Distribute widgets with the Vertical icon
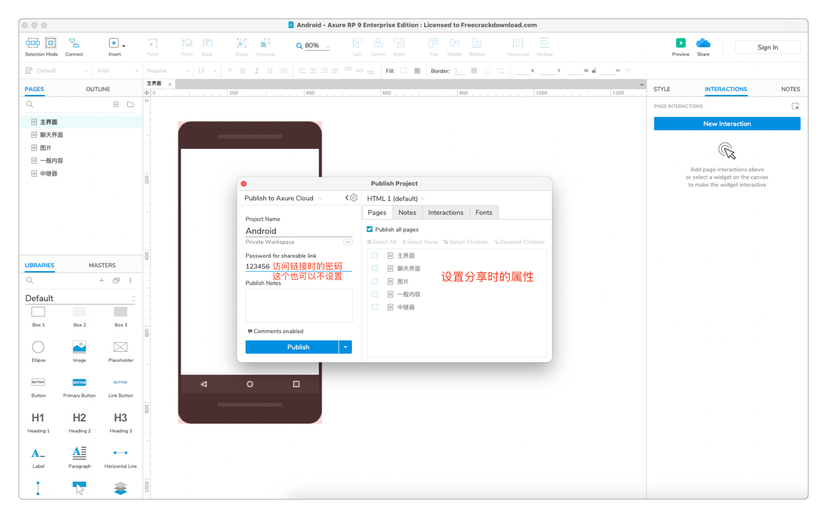Image resolution: width=827 pixels, height=518 pixels. tap(544, 43)
